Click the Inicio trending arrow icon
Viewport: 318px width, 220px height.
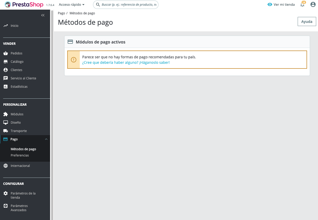5,26
